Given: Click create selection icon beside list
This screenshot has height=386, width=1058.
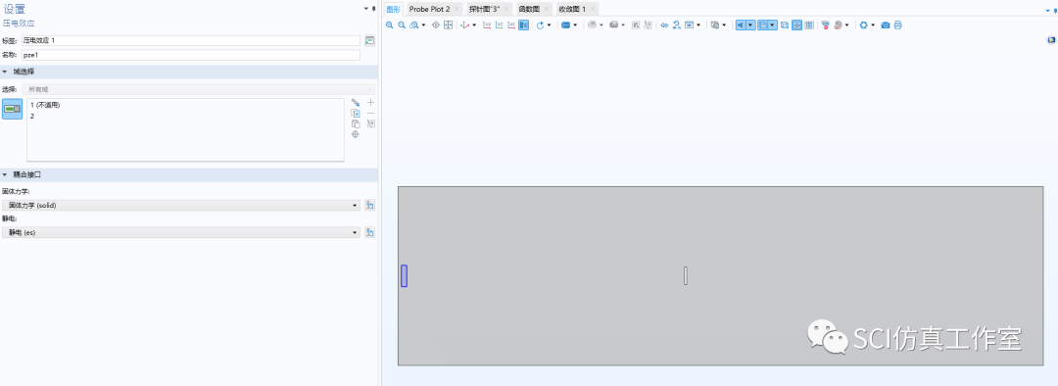Looking at the screenshot, I should pos(356,103).
